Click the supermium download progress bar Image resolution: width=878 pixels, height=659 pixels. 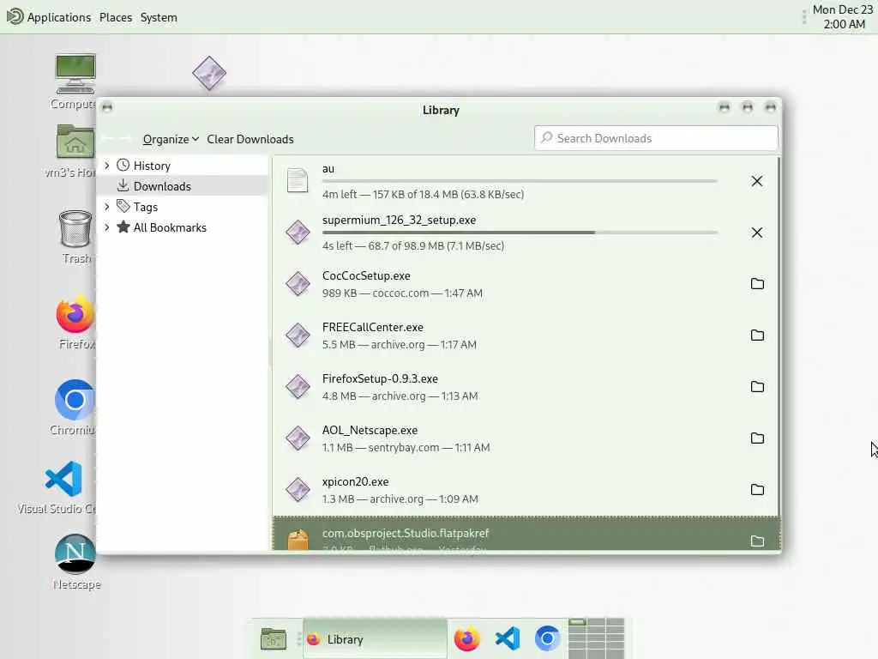(x=520, y=232)
